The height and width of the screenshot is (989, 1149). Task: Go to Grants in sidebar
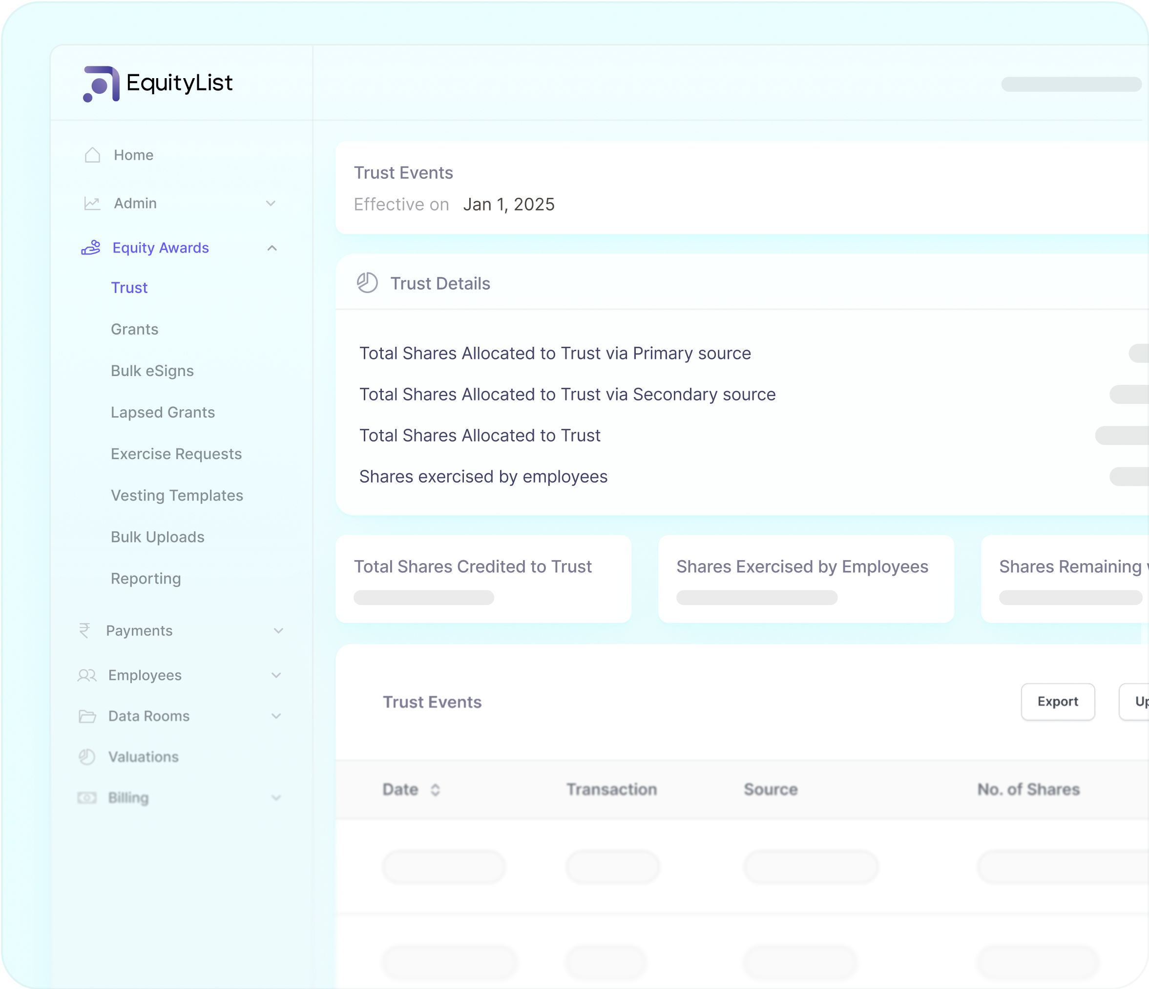135,329
